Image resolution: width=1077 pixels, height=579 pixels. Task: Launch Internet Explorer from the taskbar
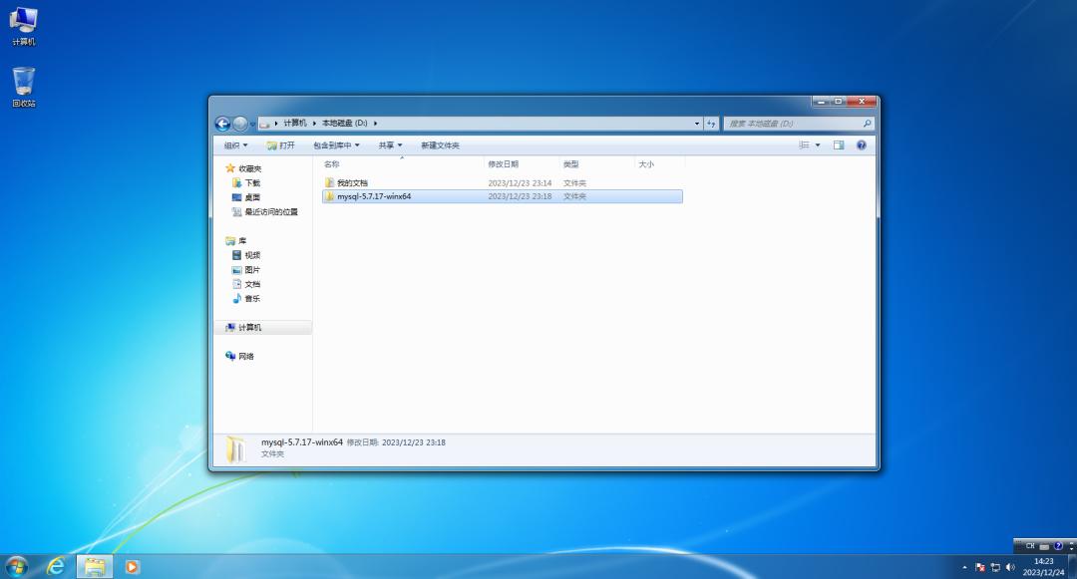(56, 567)
